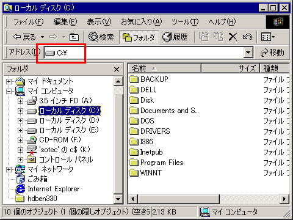Click the ごみ箱 recycle bin icon
Screen dimensions: 293x220
[20, 179]
